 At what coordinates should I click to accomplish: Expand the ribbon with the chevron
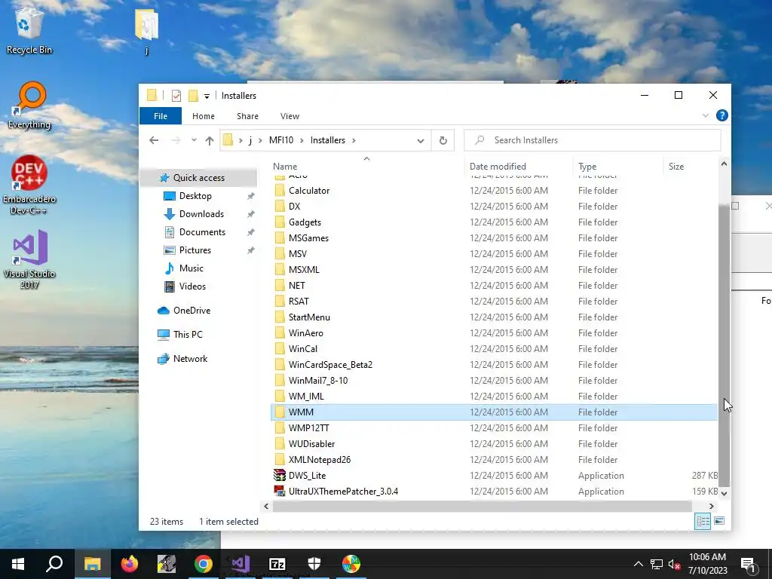click(705, 115)
